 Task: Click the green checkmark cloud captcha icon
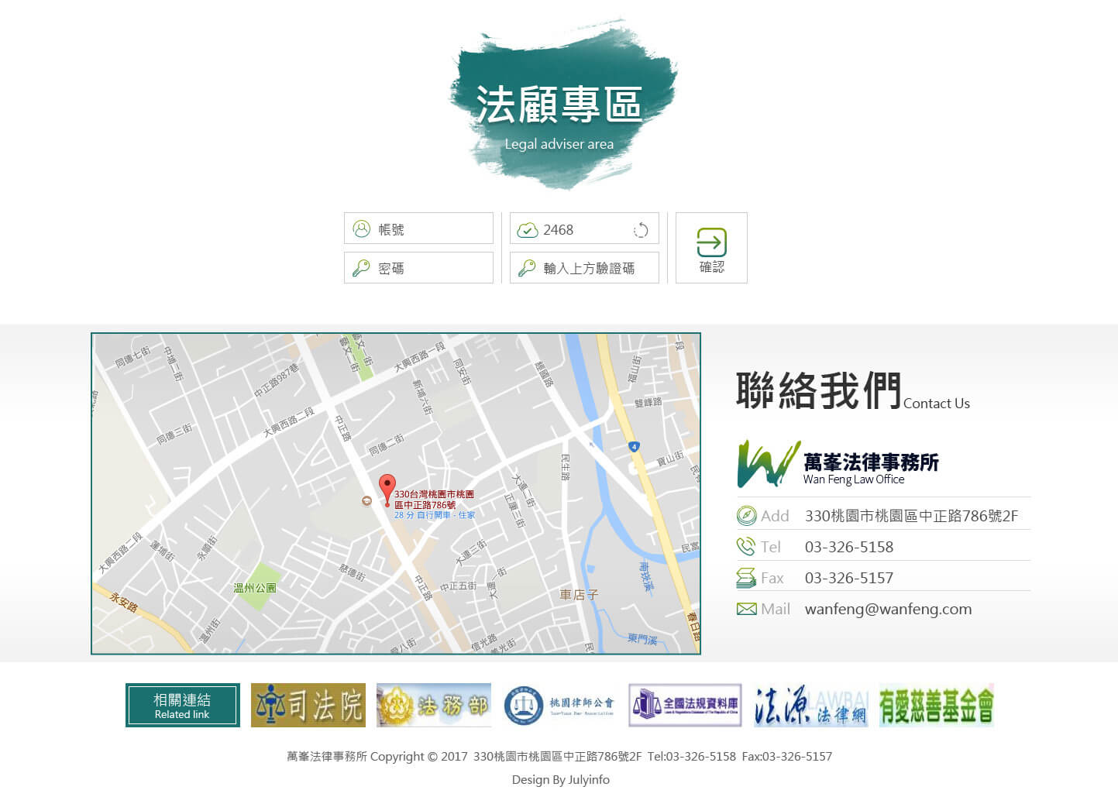(x=528, y=228)
